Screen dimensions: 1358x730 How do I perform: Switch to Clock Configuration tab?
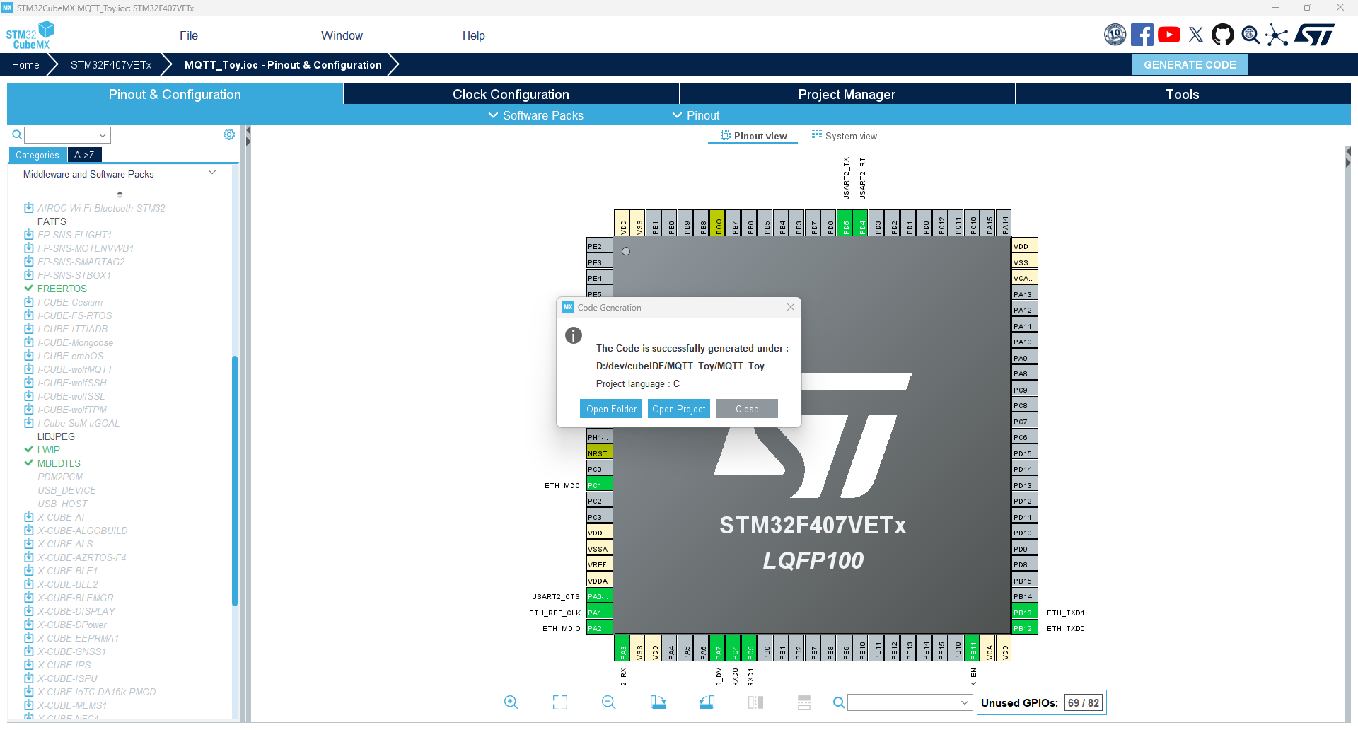[x=511, y=94]
